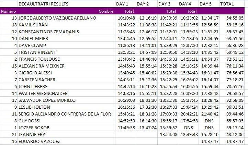Select the Nombre header cell
248x145 pixels.
66,11
